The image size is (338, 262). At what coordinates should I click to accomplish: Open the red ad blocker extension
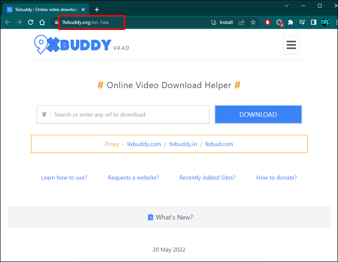pos(267,22)
